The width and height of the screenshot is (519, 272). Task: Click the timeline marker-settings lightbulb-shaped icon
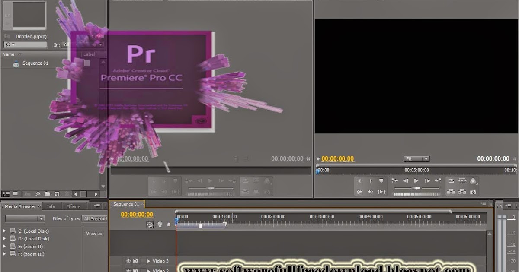coord(160,224)
